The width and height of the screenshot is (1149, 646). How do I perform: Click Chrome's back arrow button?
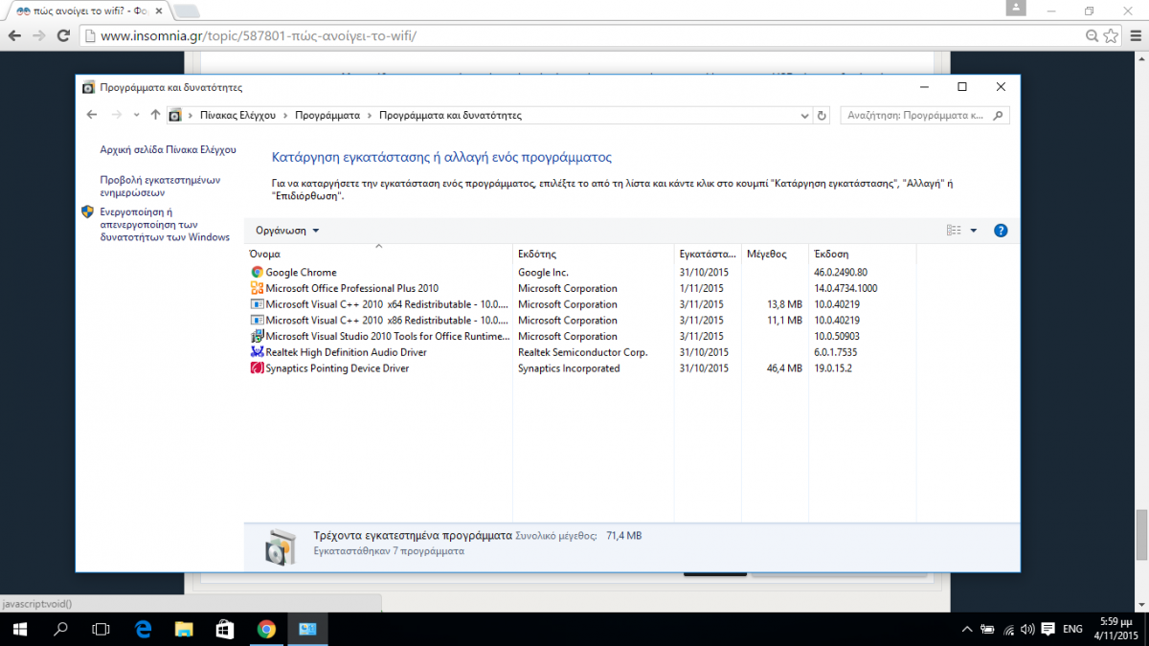[14, 35]
